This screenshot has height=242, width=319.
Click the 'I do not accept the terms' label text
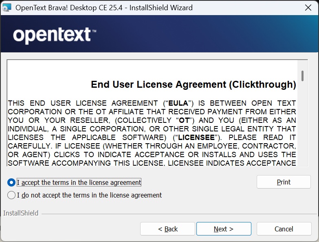(89, 195)
